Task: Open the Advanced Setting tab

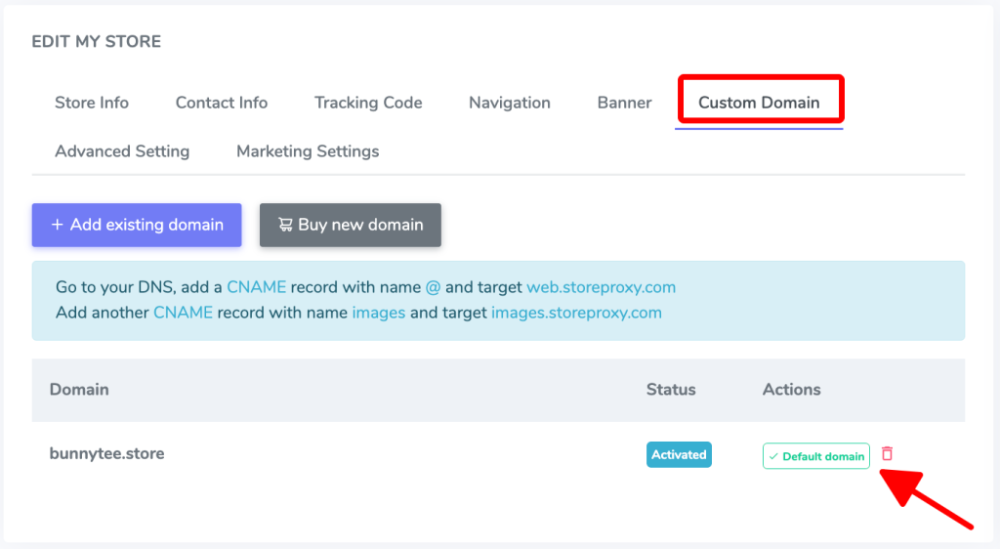Action: click(122, 151)
